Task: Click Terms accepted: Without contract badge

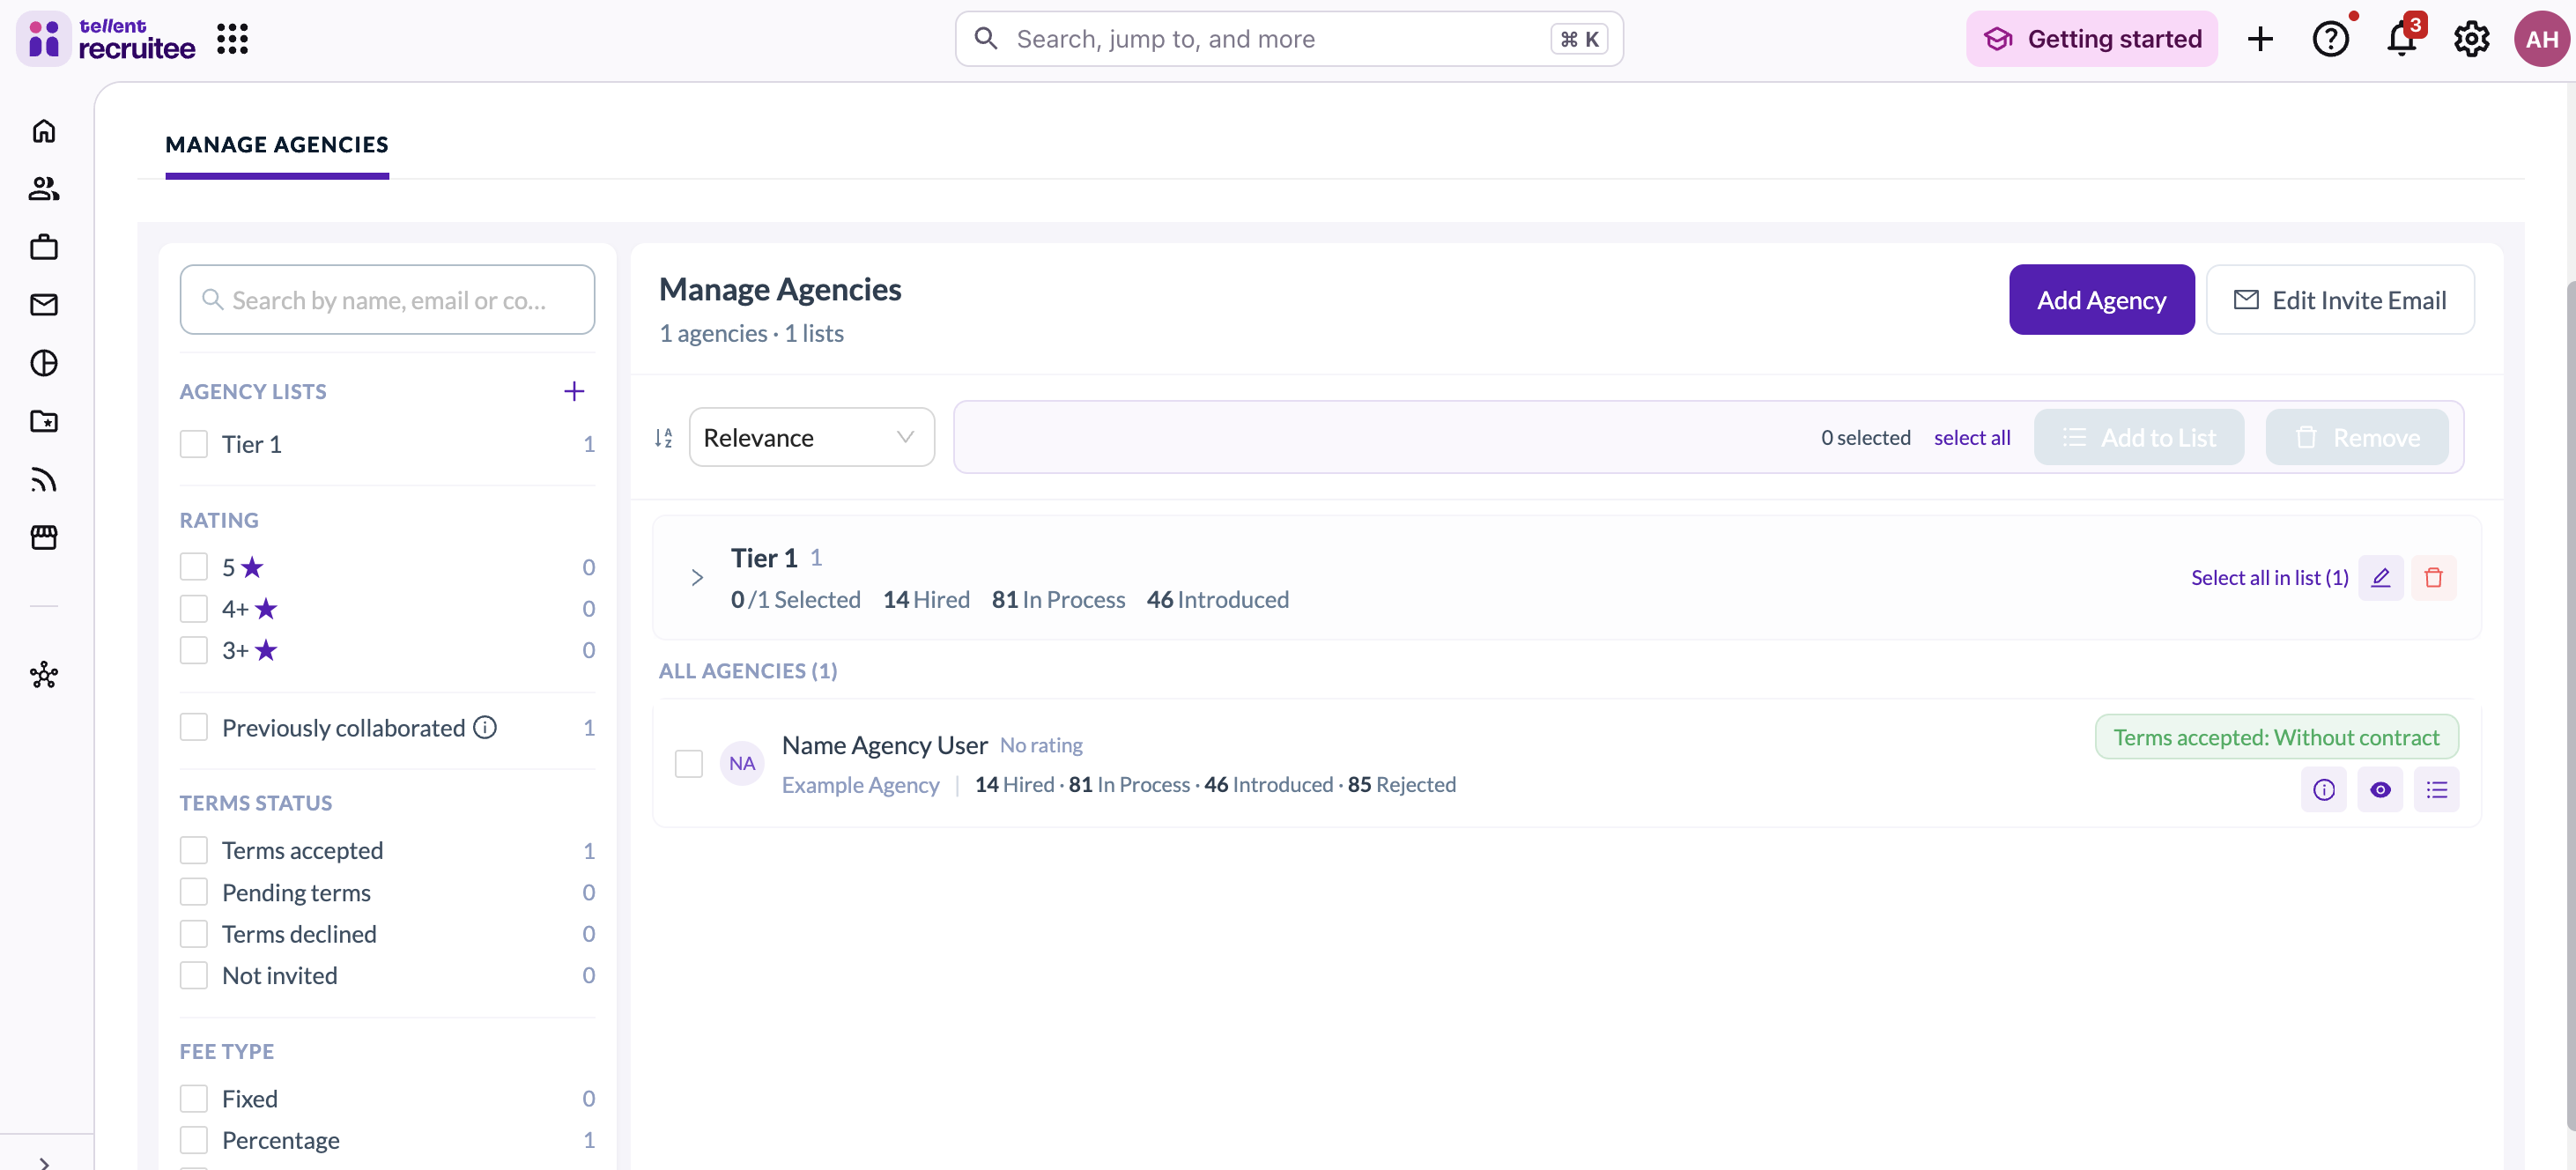Action: [x=2276, y=737]
